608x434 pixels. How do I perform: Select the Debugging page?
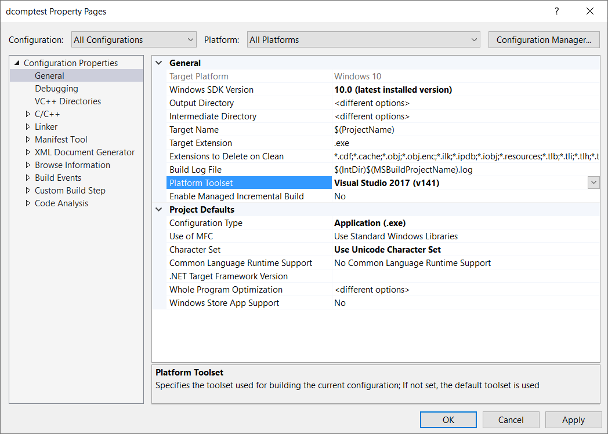click(56, 89)
